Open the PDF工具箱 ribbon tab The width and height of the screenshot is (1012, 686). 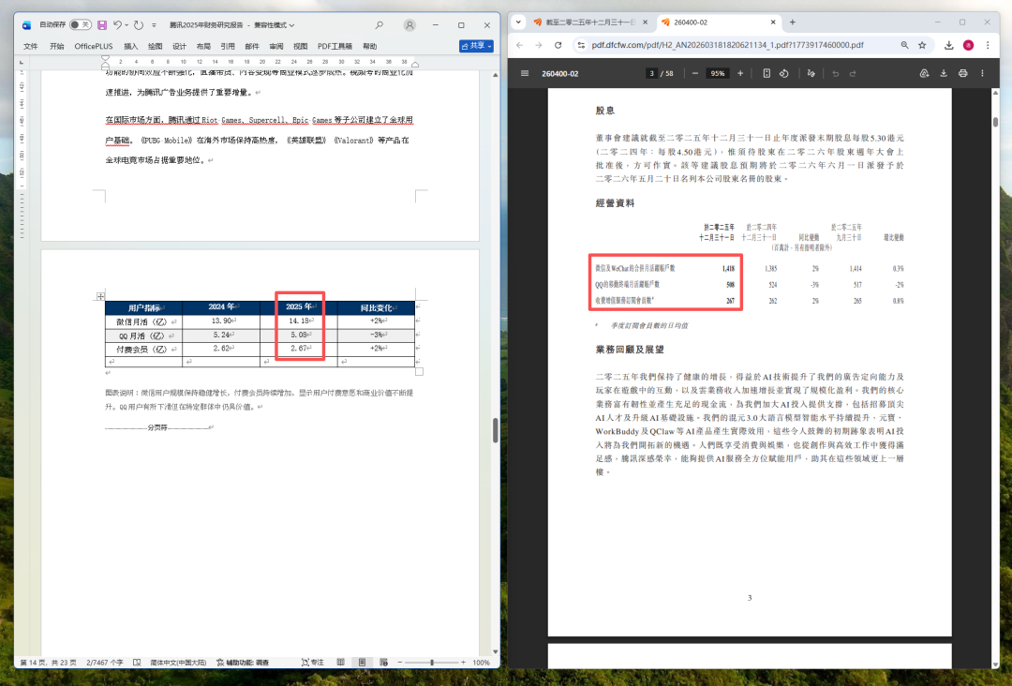pyautogui.click(x=335, y=47)
